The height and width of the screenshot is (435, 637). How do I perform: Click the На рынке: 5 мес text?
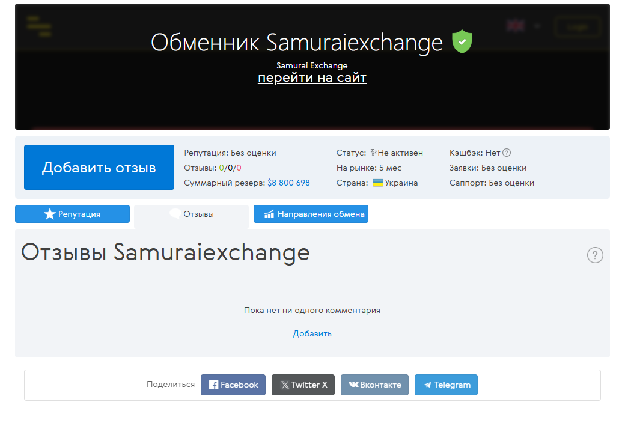click(369, 168)
